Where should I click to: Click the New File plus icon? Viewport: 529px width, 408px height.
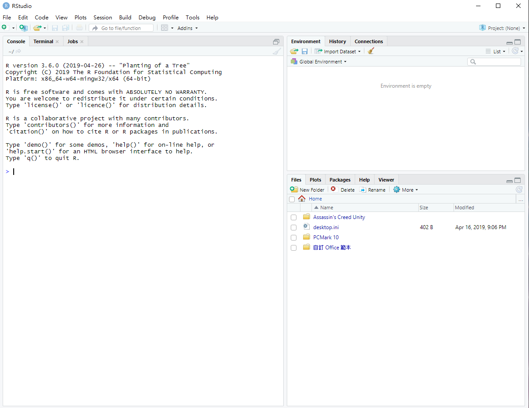(4, 28)
